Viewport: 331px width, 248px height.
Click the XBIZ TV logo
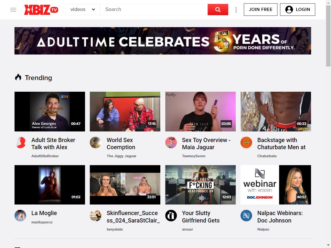point(41,10)
